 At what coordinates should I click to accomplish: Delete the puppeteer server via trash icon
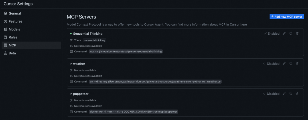click(297, 94)
